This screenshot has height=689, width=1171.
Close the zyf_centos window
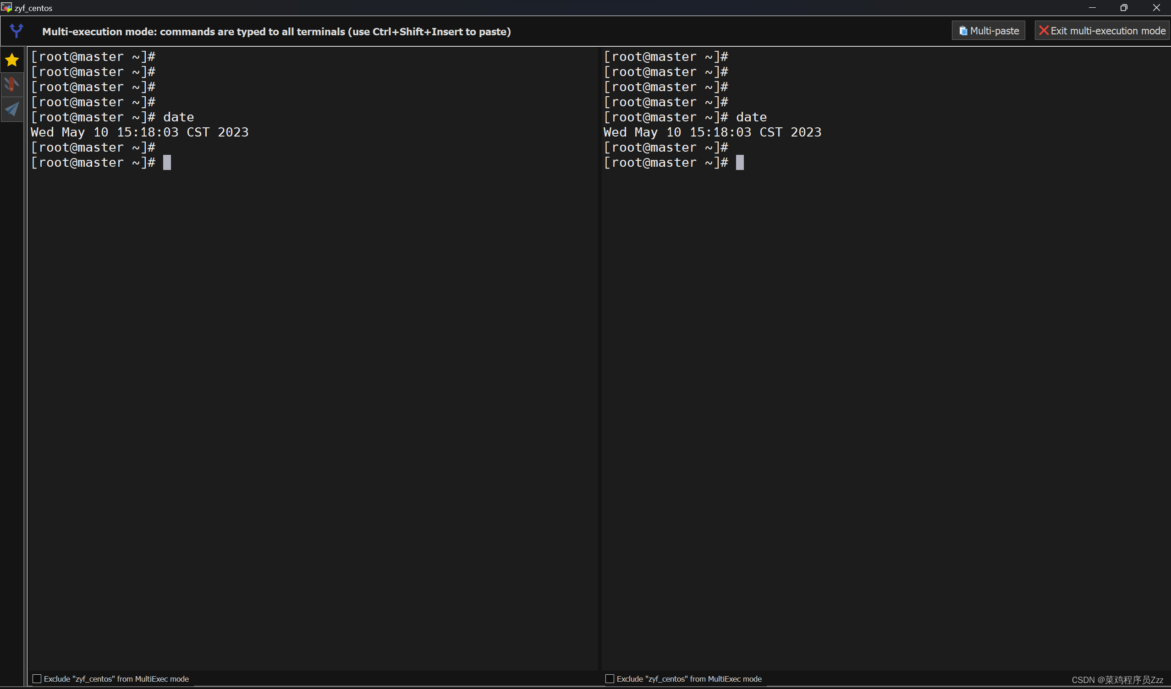click(x=1156, y=7)
